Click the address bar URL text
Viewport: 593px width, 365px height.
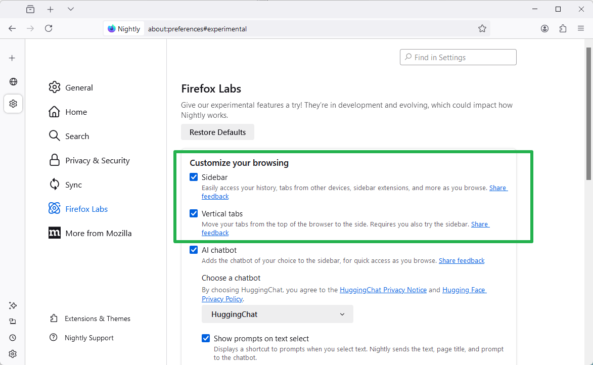(197, 29)
